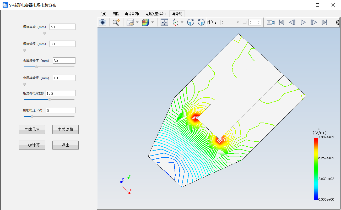Screen dimensions: 341x210
Task: Click the box visibility eye icon
Action: coord(130,22)
